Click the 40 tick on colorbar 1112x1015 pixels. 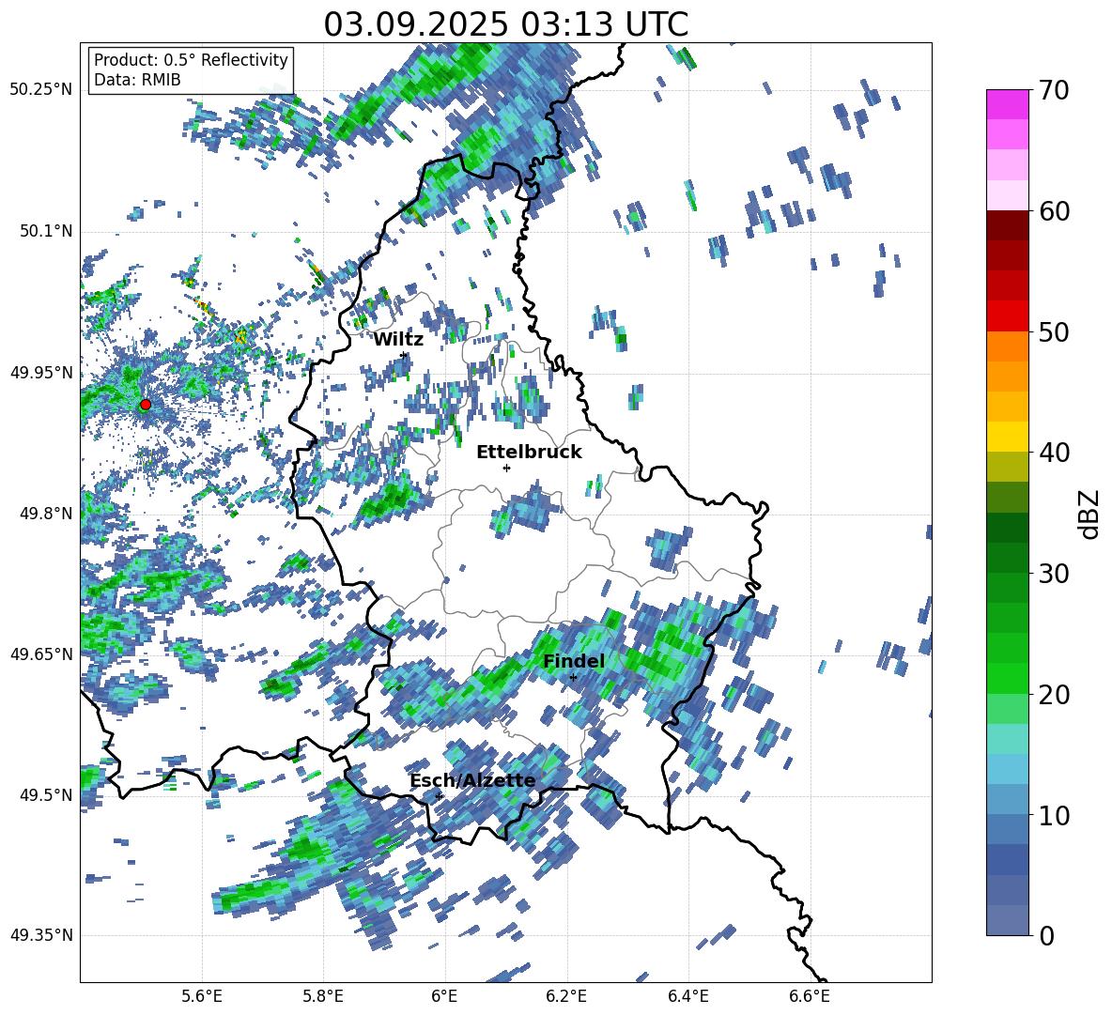[x=1054, y=453]
